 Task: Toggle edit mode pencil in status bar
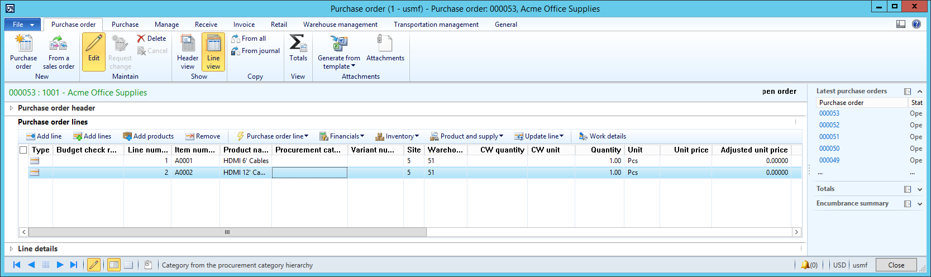[x=94, y=265]
